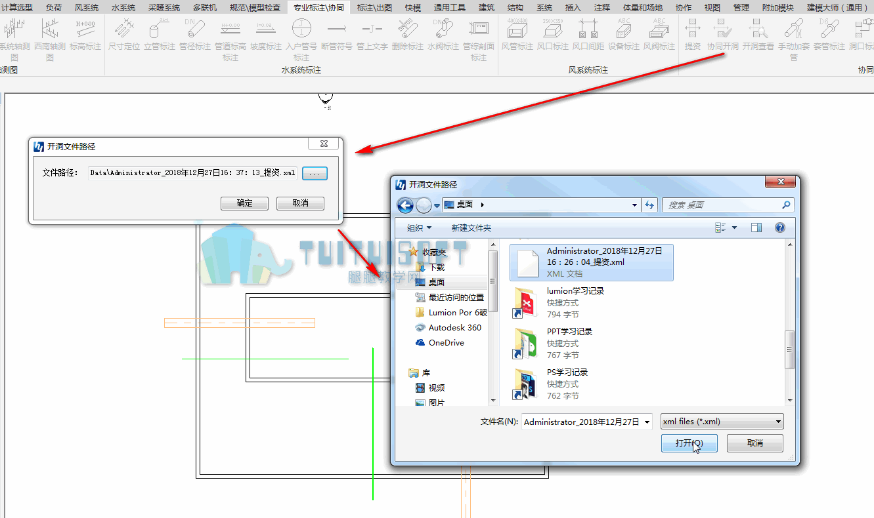
Task: Expand the 组织 dropdown menu
Action: click(x=420, y=228)
